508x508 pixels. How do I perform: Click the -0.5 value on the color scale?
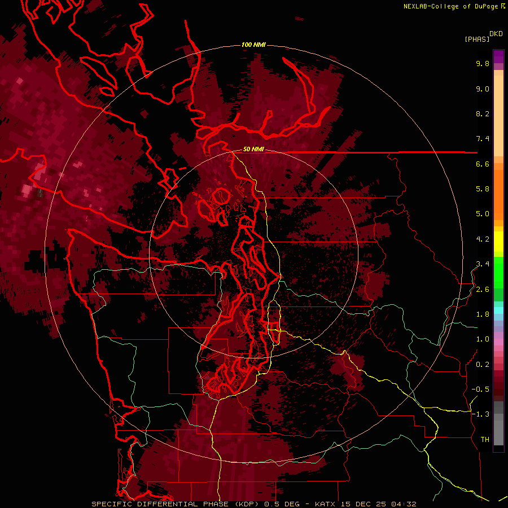click(x=480, y=389)
